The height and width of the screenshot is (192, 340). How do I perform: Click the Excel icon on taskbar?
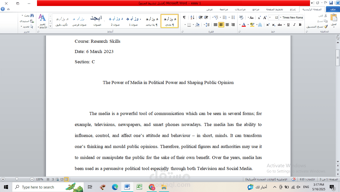(x=139, y=187)
